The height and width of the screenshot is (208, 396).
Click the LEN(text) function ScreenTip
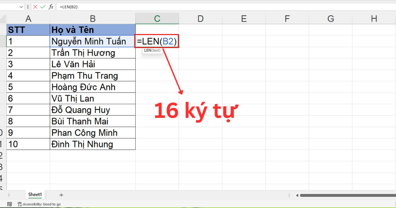click(x=152, y=50)
